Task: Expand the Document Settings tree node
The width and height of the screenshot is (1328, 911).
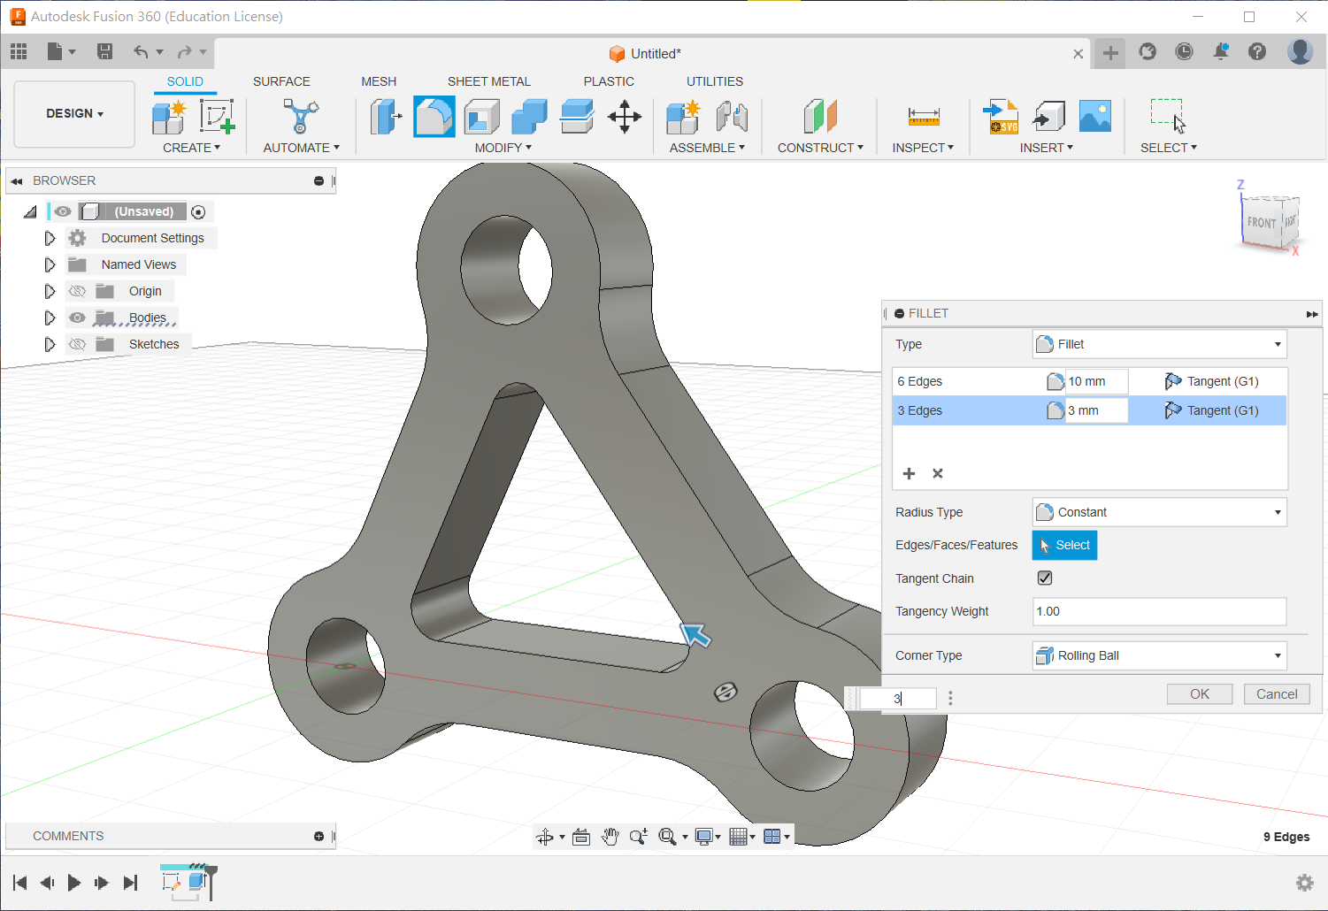Action: (x=50, y=238)
